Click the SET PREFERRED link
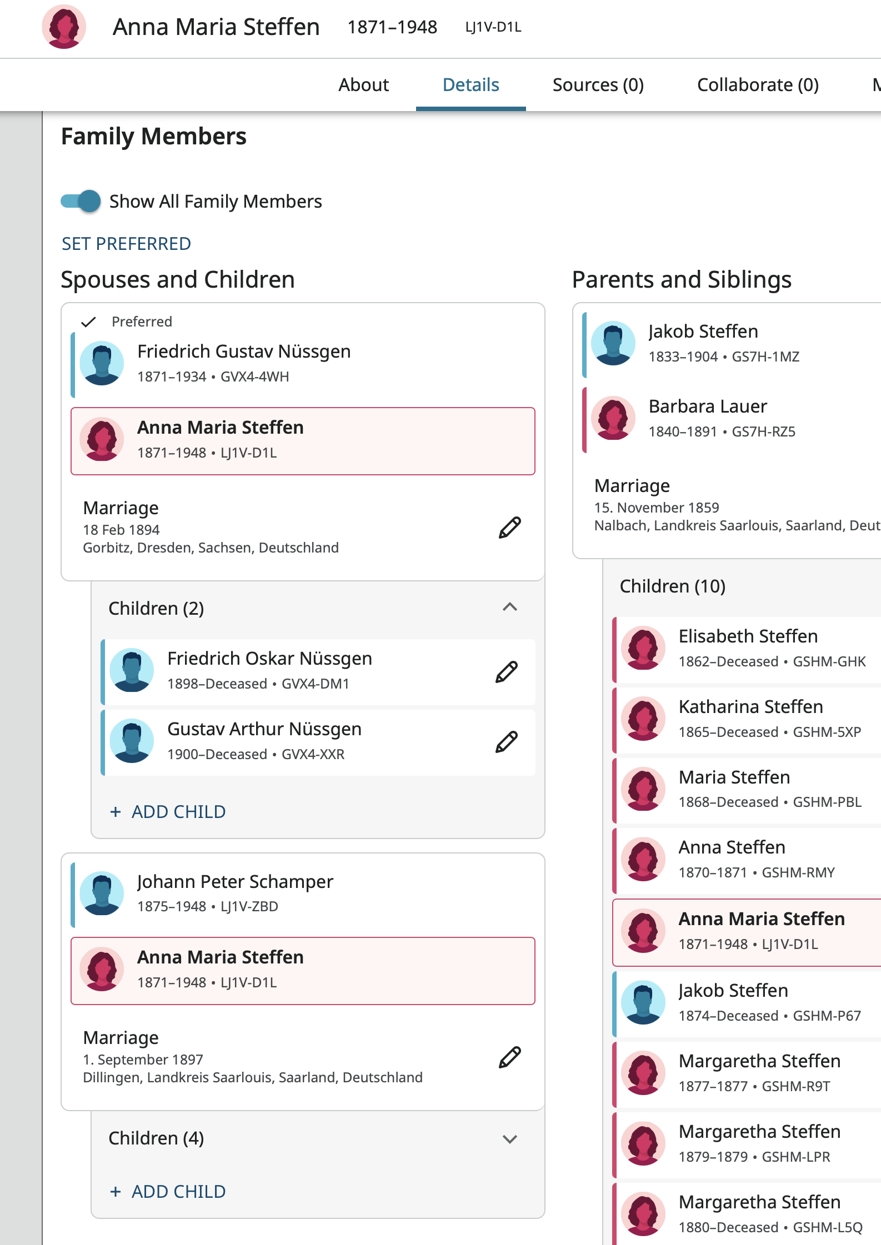 point(126,244)
